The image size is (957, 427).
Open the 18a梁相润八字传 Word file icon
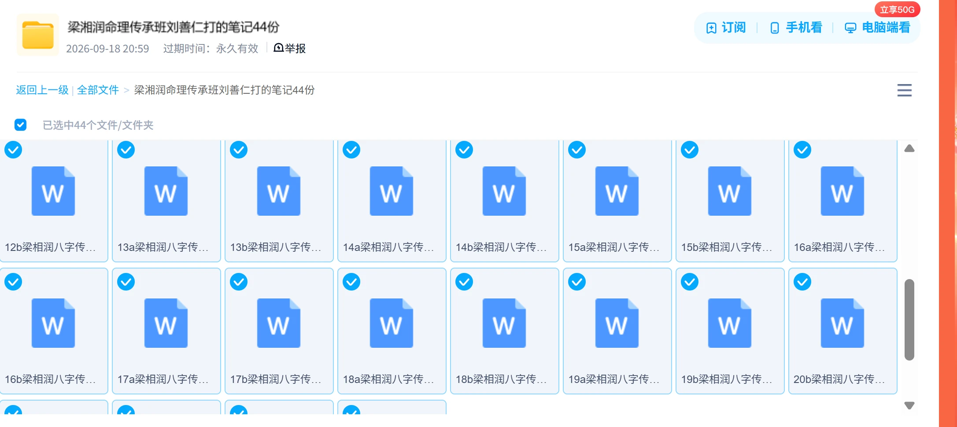(392, 323)
